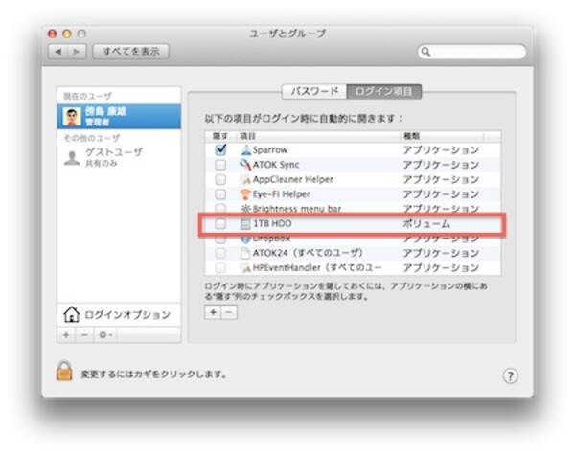575x455 pixels.
Task: Select the Eye-Fi Helper row text
Action: click(281, 194)
